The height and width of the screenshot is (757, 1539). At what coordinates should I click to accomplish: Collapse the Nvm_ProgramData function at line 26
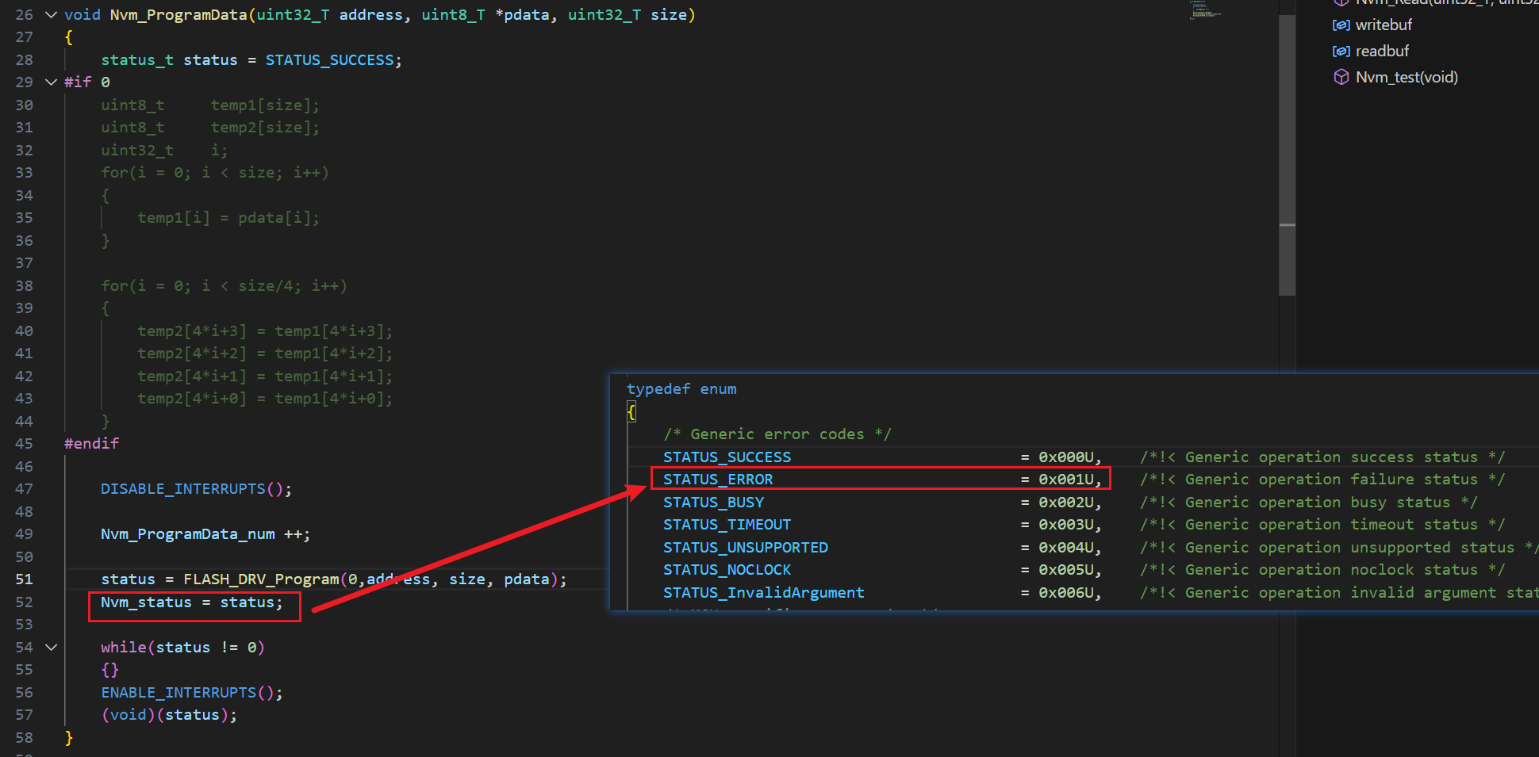pos(52,15)
